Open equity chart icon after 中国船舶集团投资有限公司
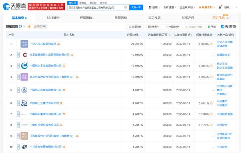 (x=64, y=114)
